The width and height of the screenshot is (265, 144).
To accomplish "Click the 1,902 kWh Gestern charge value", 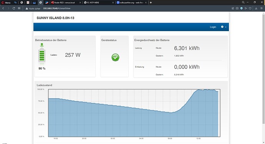I will pyautogui.click(x=179, y=56).
